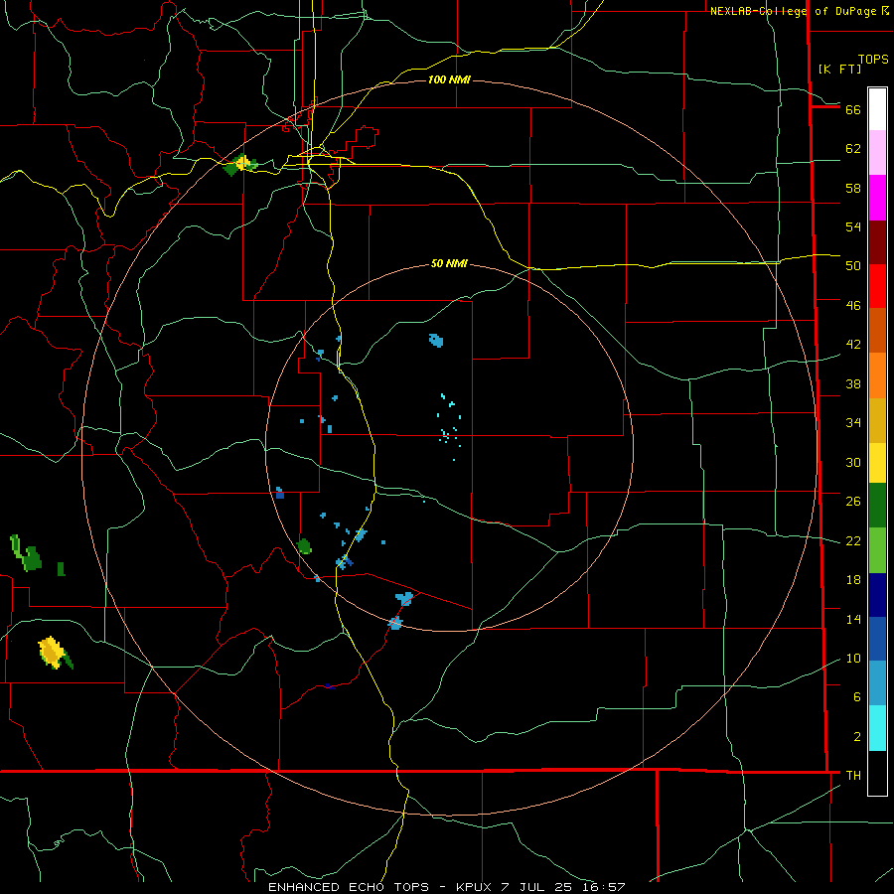
Task: Click the yellow-green echo on the 100 NMI ring
Action: tap(240, 165)
